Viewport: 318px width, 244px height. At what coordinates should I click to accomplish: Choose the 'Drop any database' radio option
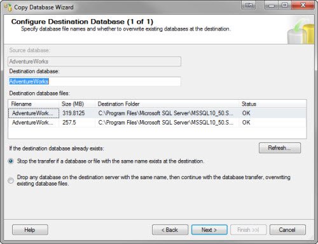coord(11,180)
